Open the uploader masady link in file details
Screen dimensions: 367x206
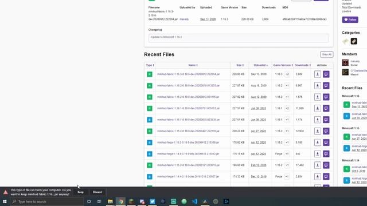184,19
